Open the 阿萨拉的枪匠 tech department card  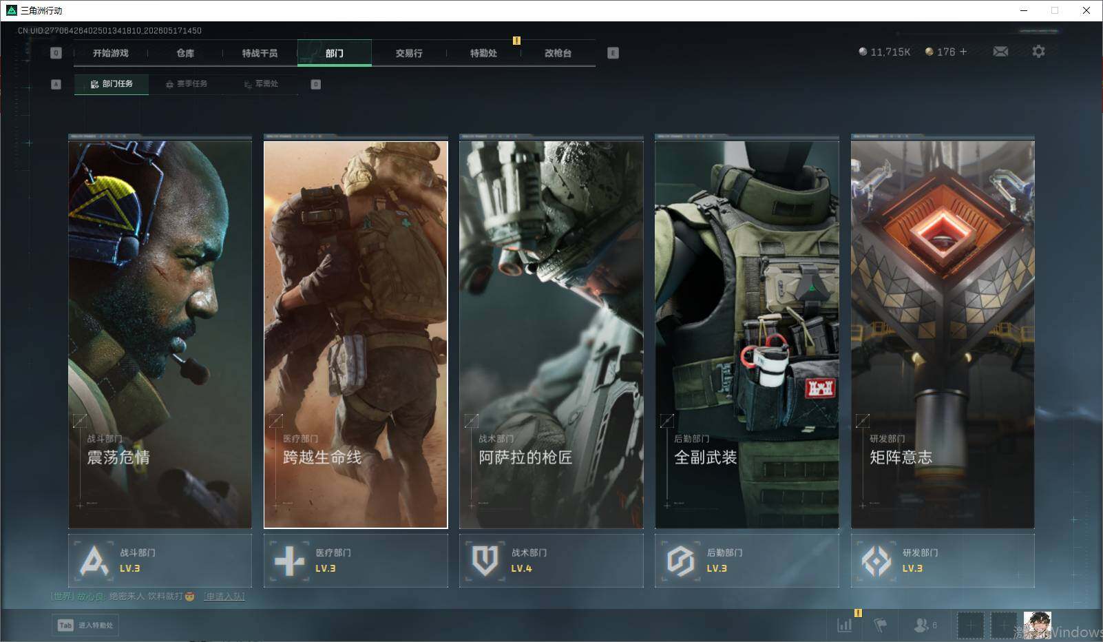(551, 335)
